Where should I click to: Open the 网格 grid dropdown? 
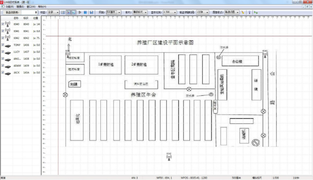114,12
